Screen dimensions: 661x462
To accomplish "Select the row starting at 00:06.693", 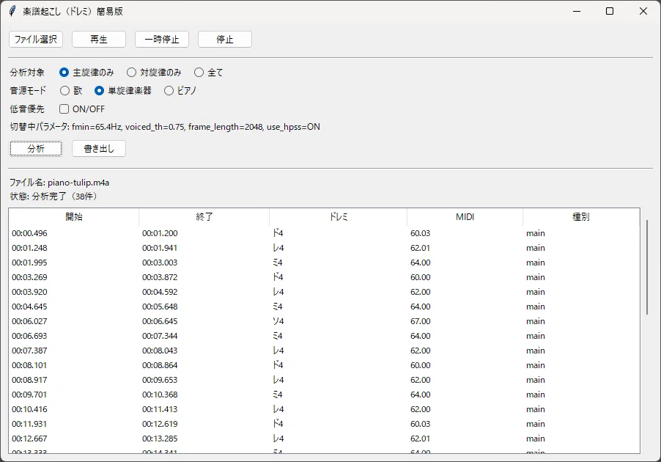I will 324,336.
